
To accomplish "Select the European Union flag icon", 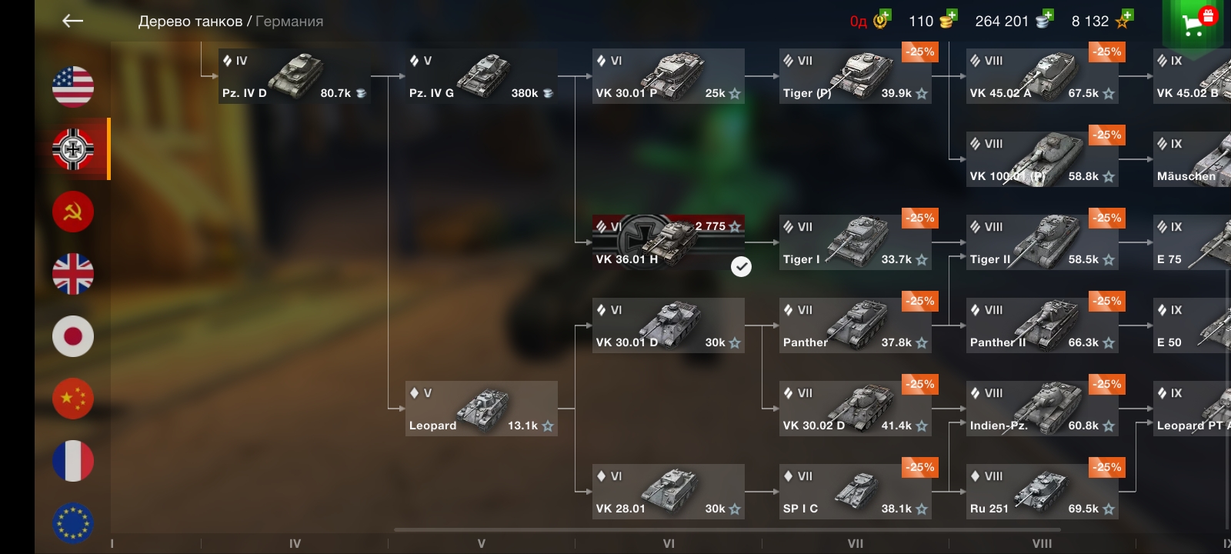I will (73, 523).
